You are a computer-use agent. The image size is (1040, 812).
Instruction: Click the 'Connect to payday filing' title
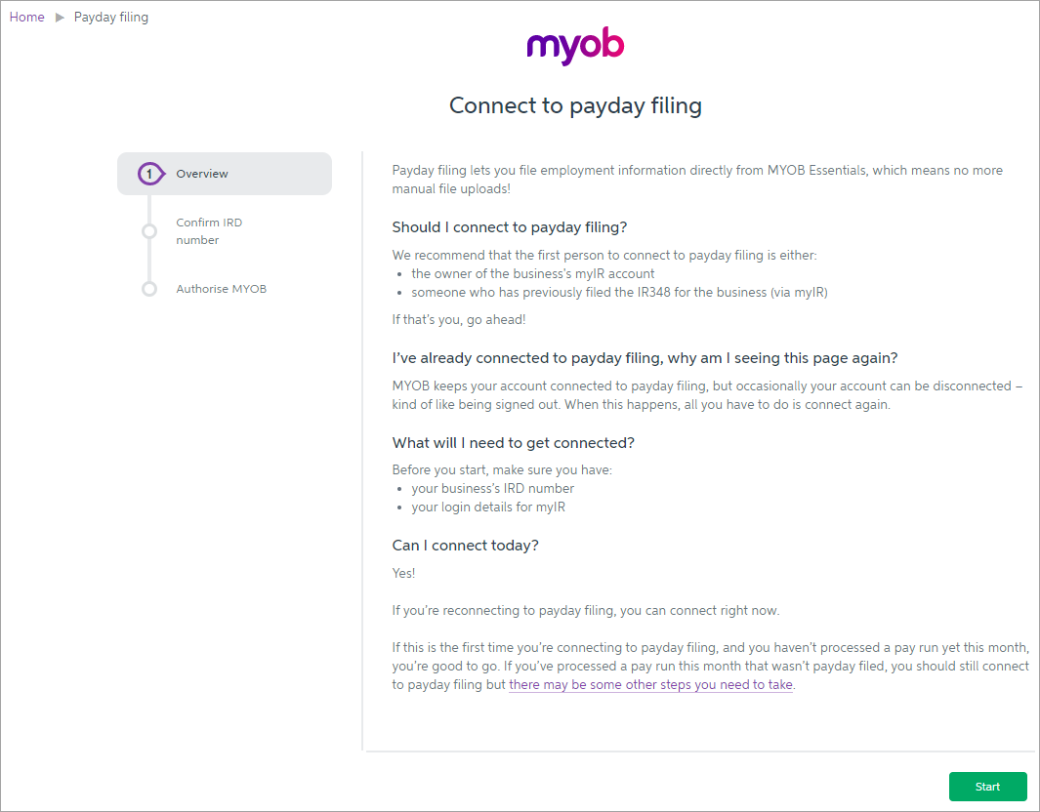point(575,105)
